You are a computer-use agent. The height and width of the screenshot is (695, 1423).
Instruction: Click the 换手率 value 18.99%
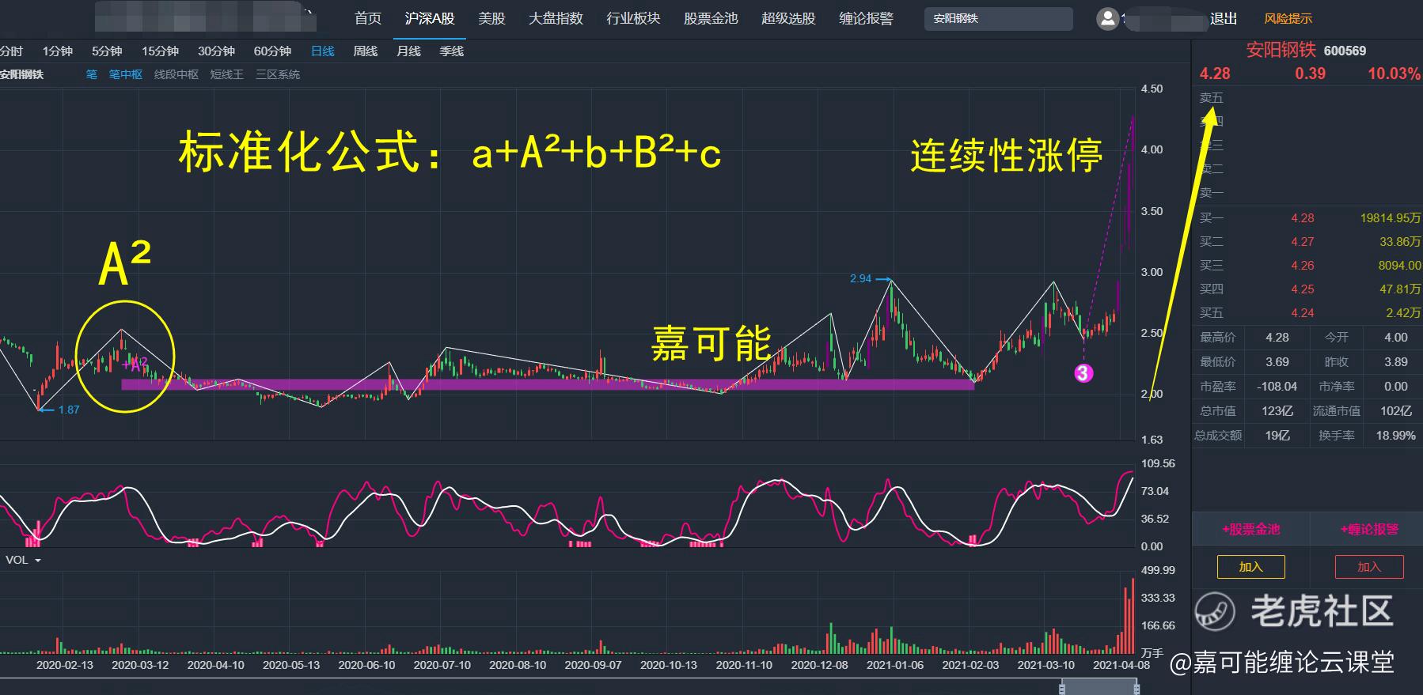click(x=1396, y=436)
